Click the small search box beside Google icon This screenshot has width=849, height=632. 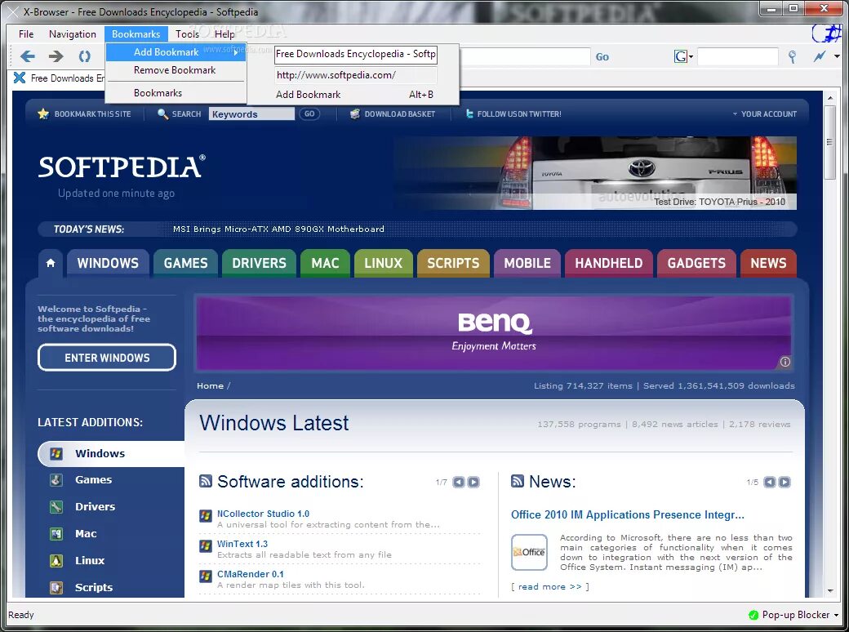737,56
